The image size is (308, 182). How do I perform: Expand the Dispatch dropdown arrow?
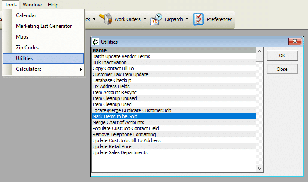pyautogui.click(x=187, y=19)
